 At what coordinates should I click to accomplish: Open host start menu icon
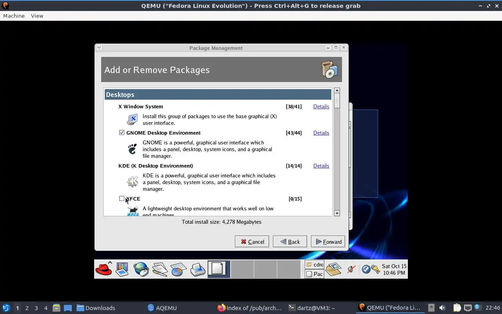[6, 308]
